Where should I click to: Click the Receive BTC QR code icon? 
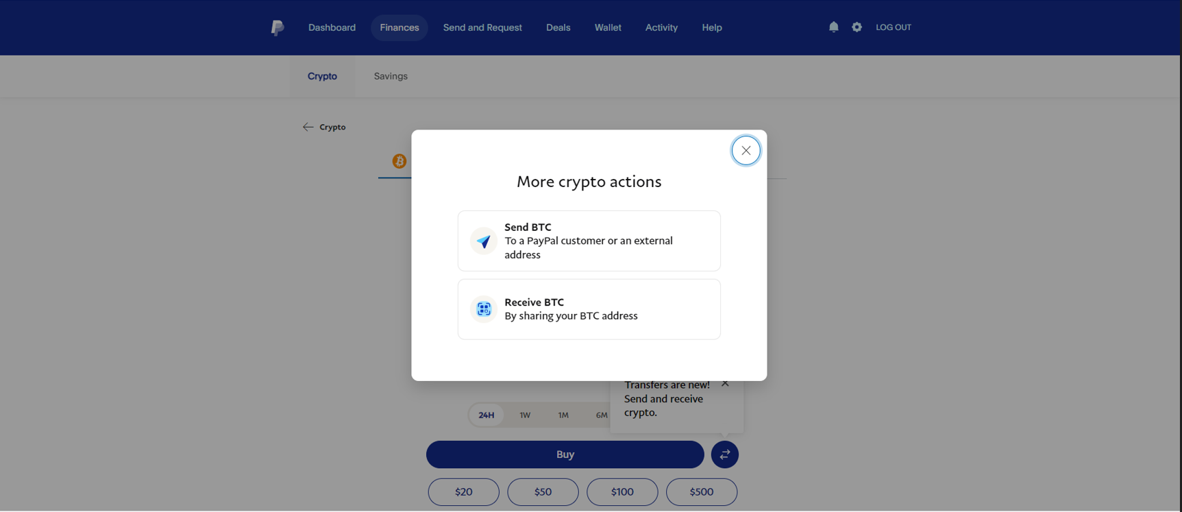(484, 309)
